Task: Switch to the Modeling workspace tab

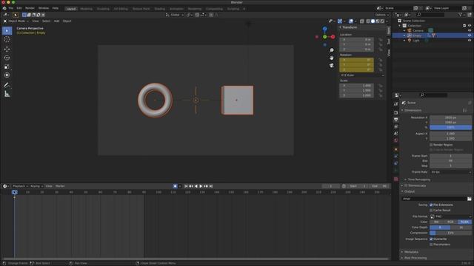Action: pyautogui.click(x=86, y=9)
